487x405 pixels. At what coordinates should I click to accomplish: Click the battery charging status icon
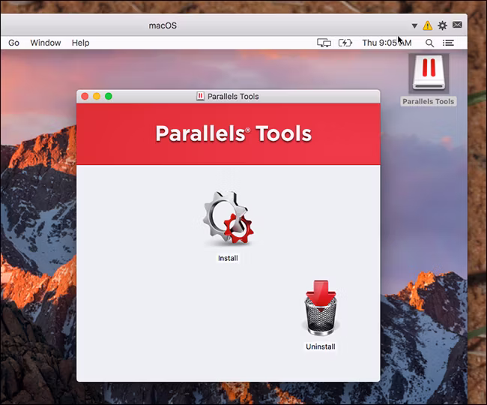coord(345,43)
